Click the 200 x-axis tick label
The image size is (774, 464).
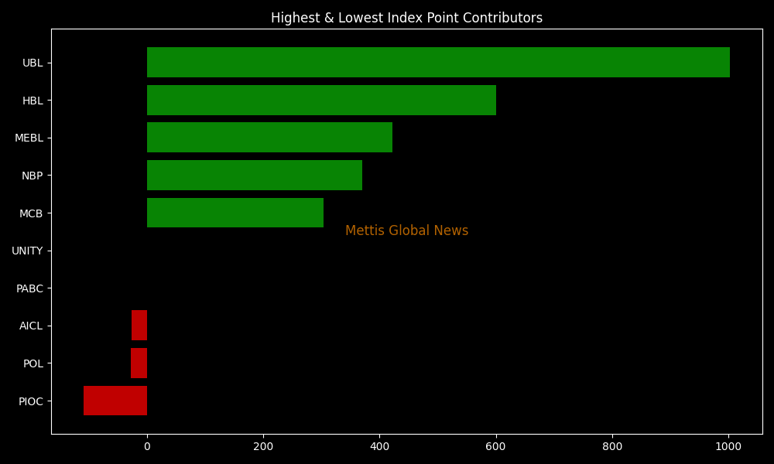pyautogui.click(x=263, y=446)
